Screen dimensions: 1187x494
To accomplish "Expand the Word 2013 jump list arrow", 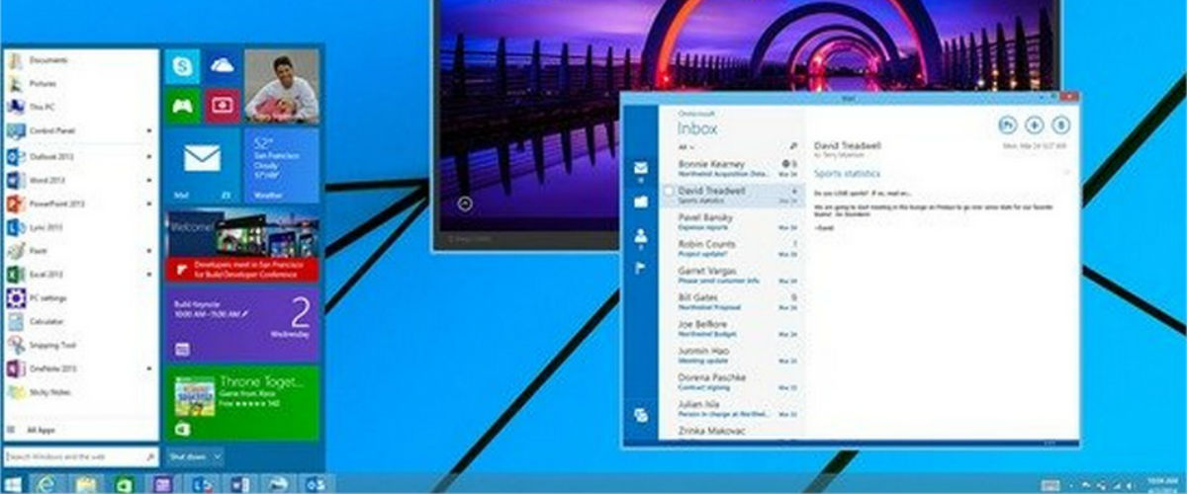I will coord(150,179).
